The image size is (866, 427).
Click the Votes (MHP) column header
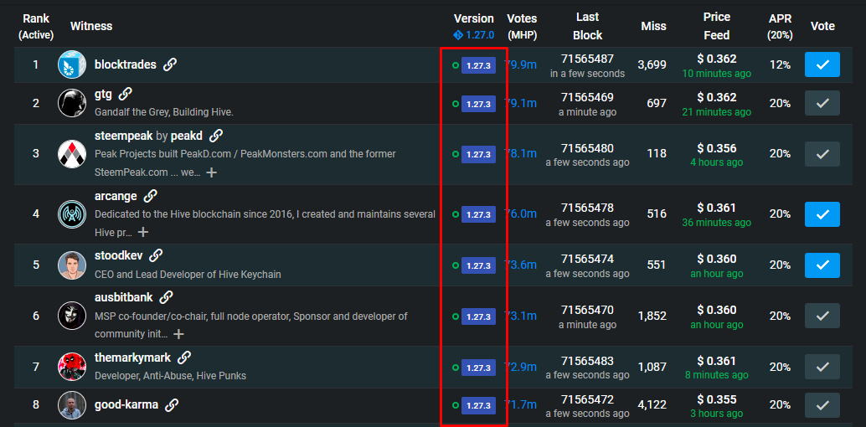[x=522, y=27]
